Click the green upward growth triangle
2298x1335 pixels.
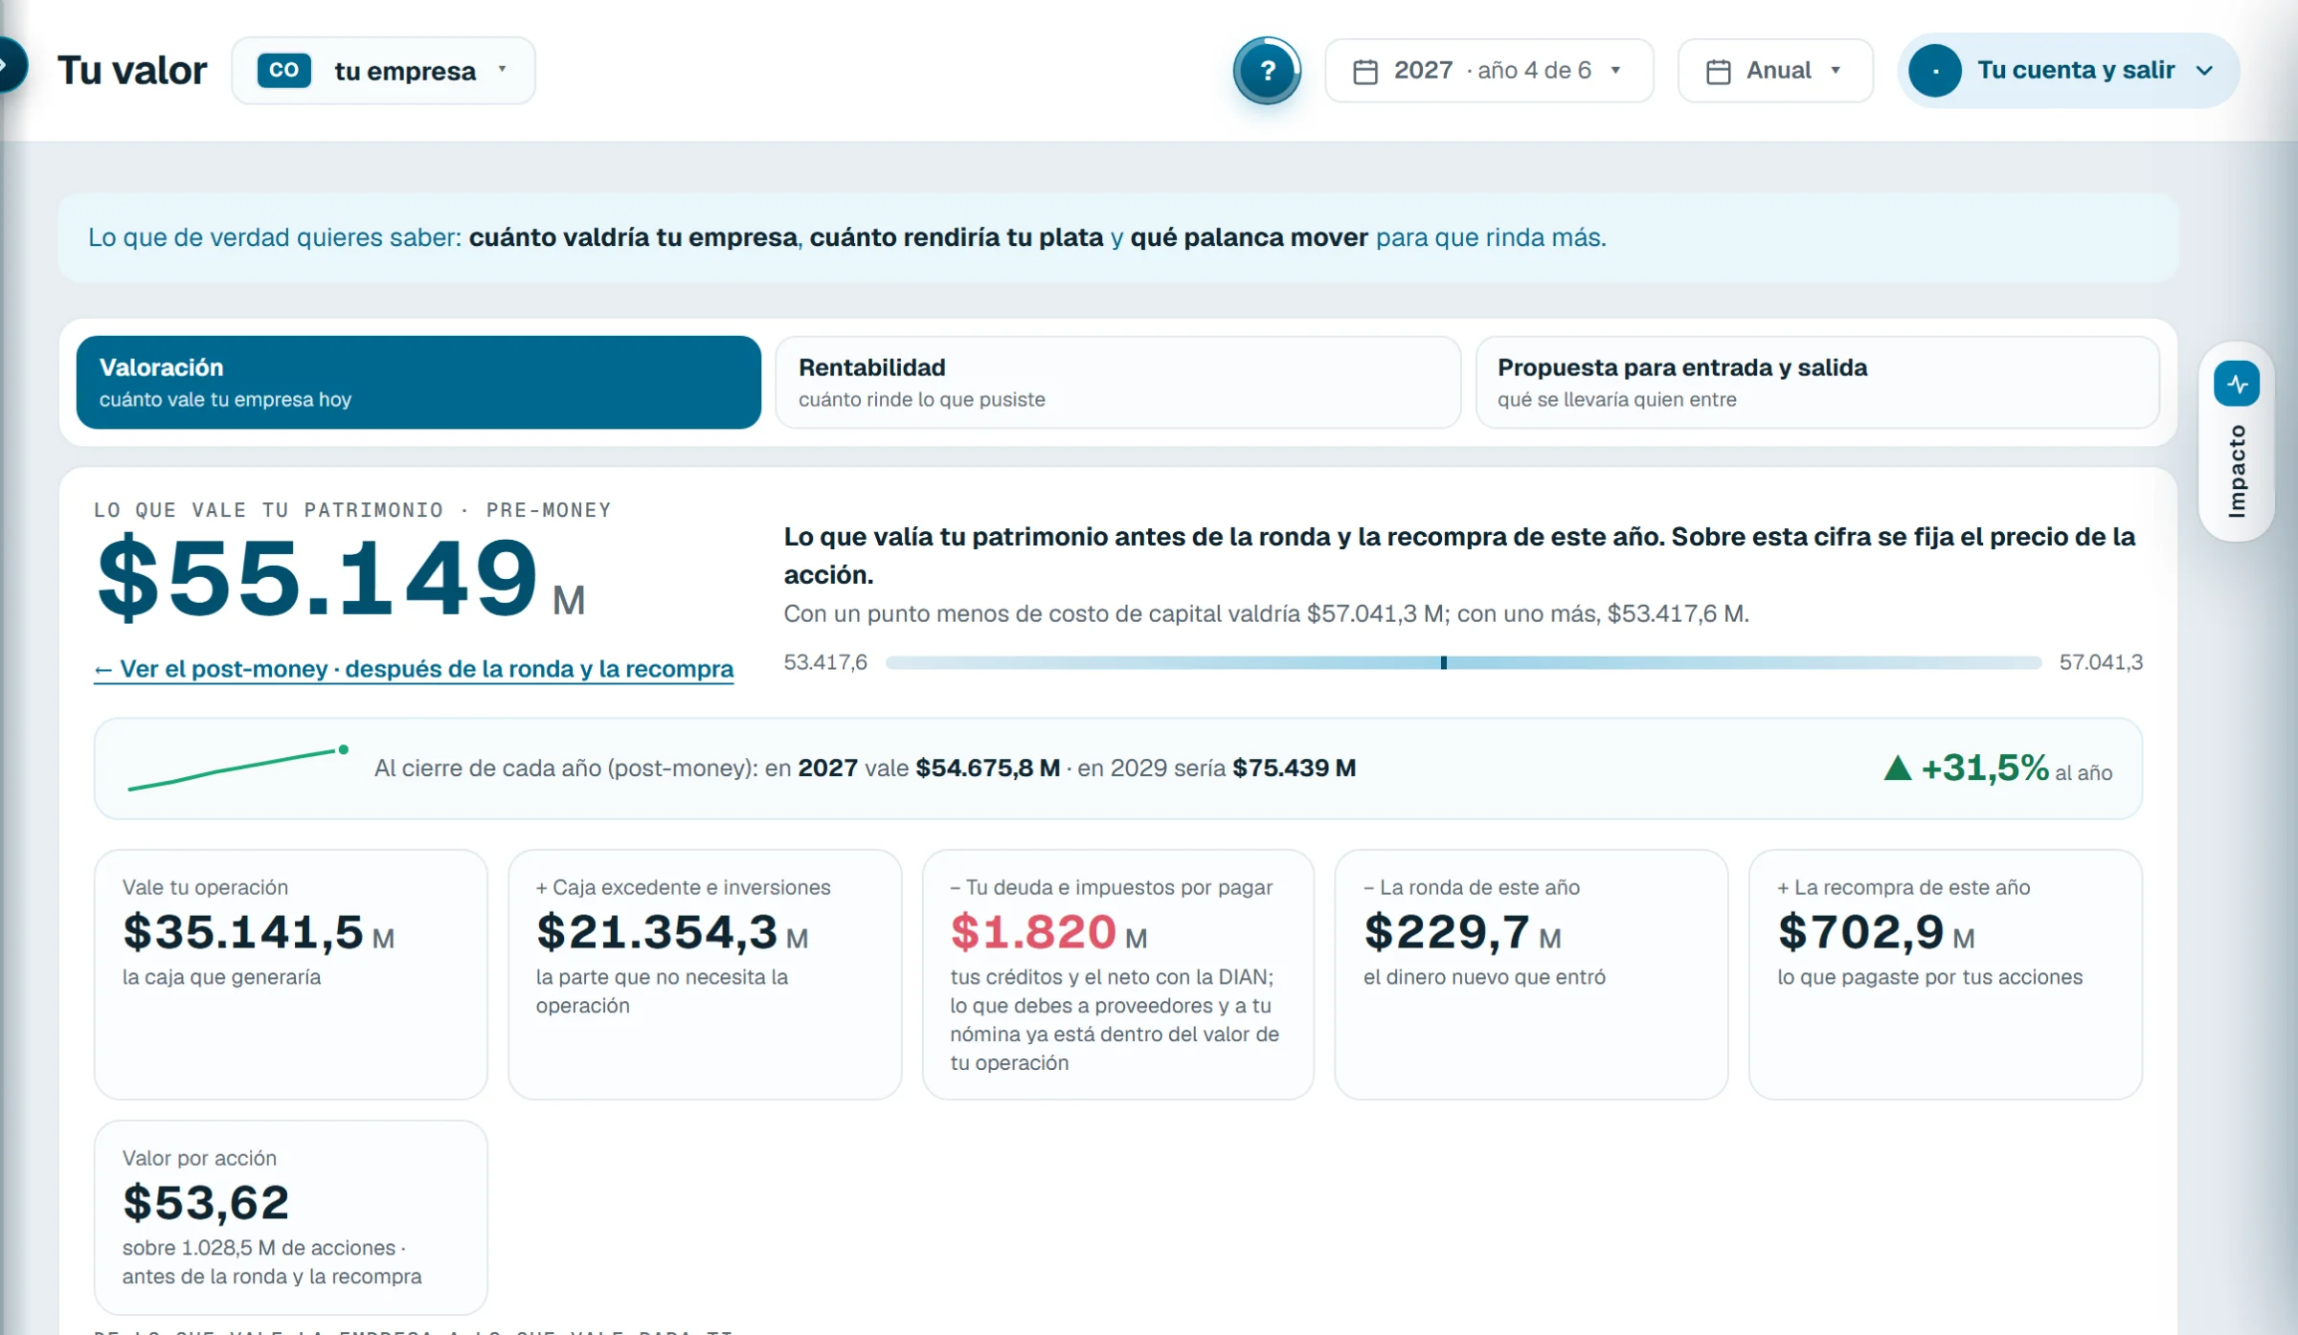click(1898, 768)
